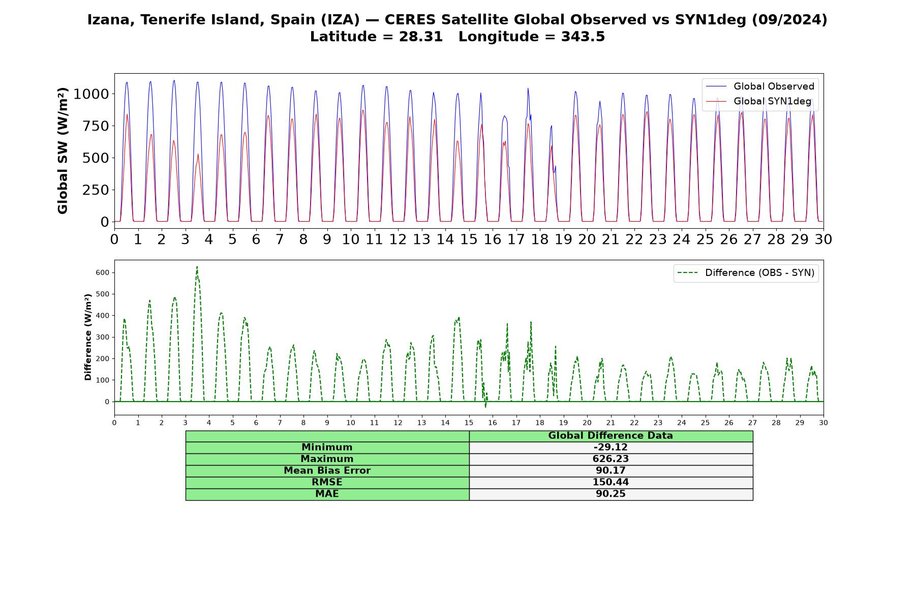Screen dimensions: 915x610
Task: Select the MAE value 90.25 cell
Action: coord(611,494)
